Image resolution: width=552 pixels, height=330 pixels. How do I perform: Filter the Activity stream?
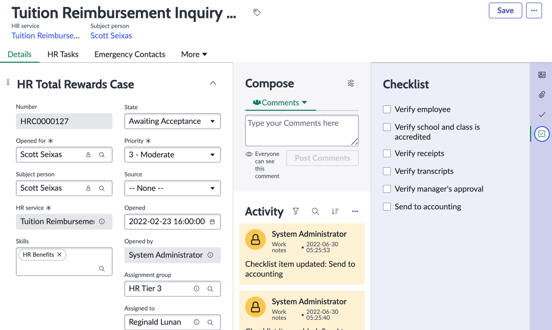[x=296, y=211]
